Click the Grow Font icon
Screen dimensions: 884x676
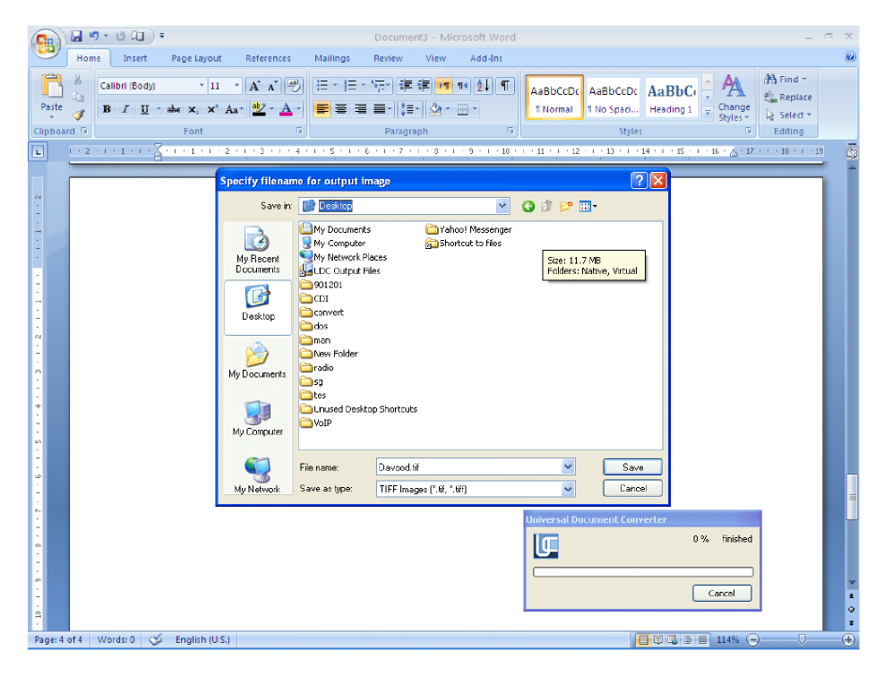point(254,86)
